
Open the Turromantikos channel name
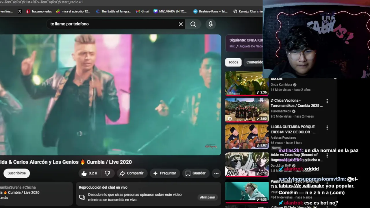(281, 111)
